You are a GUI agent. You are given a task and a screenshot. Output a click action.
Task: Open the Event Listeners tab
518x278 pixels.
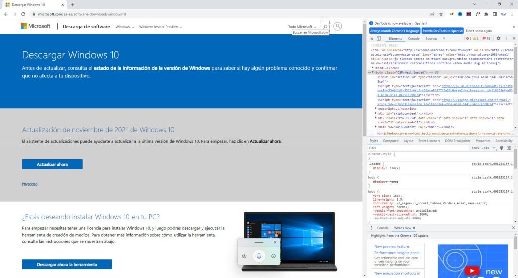click(429, 141)
